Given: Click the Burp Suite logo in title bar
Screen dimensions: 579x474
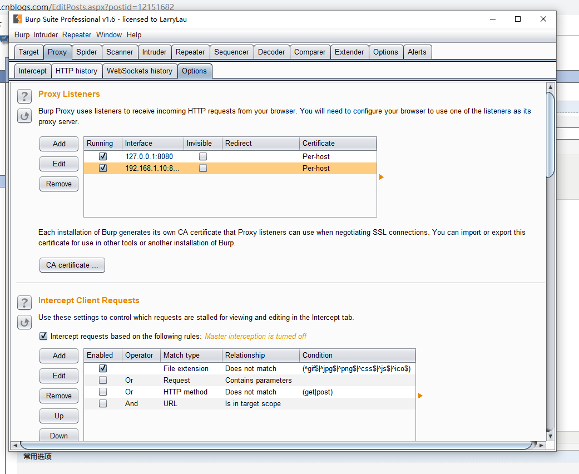Looking at the screenshot, I should (18, 19).
